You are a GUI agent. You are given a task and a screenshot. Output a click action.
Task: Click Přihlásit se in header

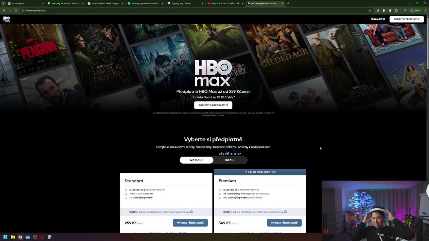click(x=378, y=19)
